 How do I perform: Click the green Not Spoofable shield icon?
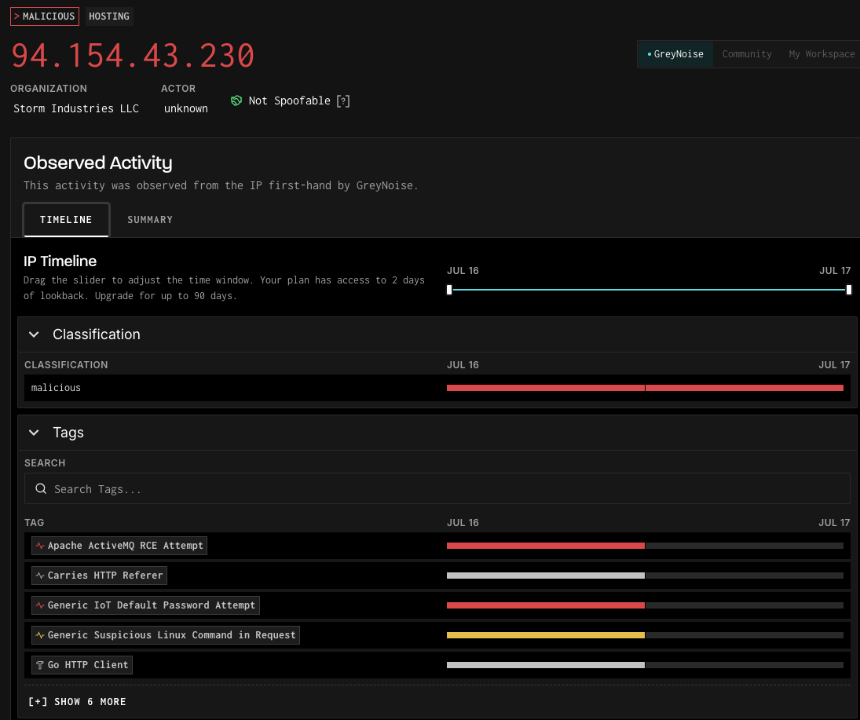236,101
